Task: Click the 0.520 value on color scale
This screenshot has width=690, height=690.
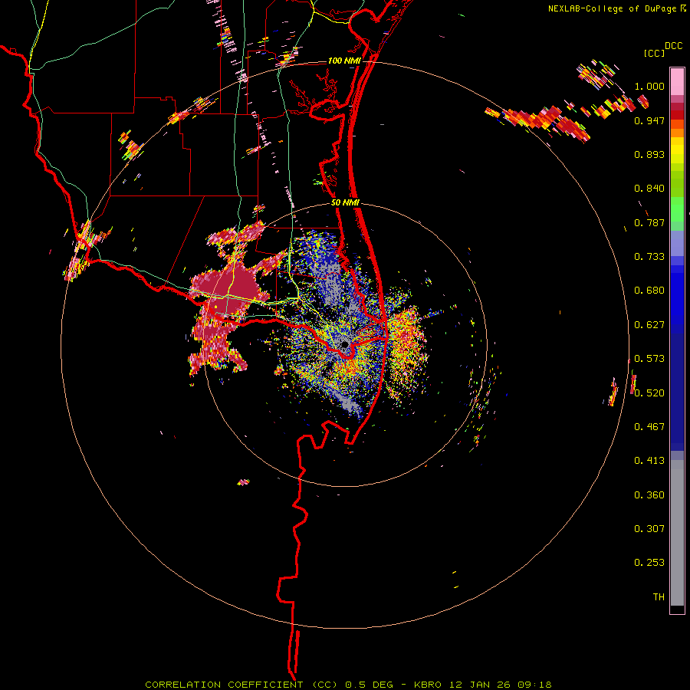Action: [x=649, y=393]
